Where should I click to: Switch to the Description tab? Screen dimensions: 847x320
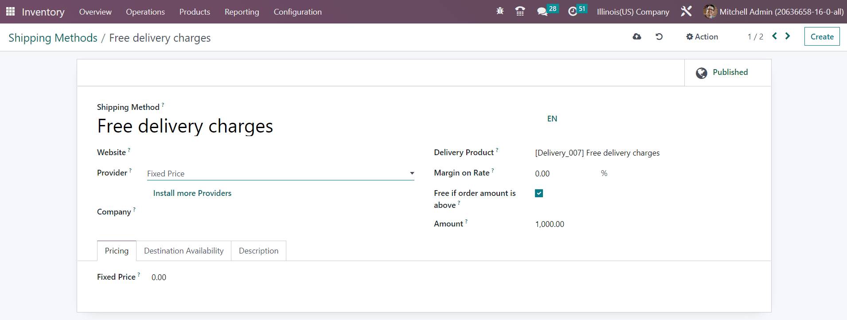258,251
